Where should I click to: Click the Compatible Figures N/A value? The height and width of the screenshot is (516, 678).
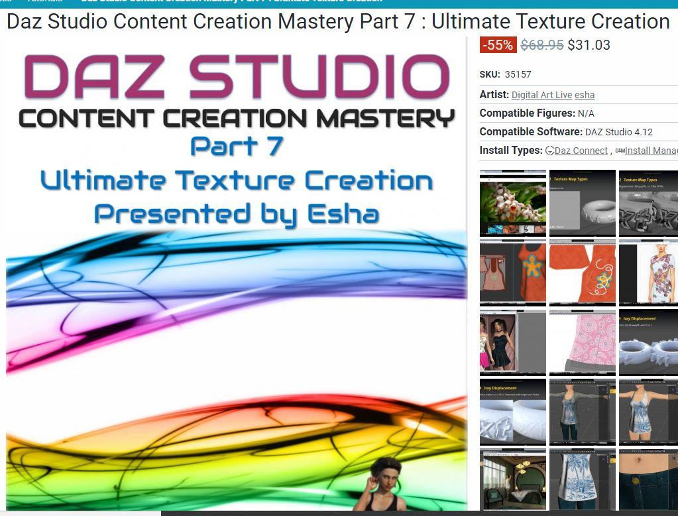point(586,113)
